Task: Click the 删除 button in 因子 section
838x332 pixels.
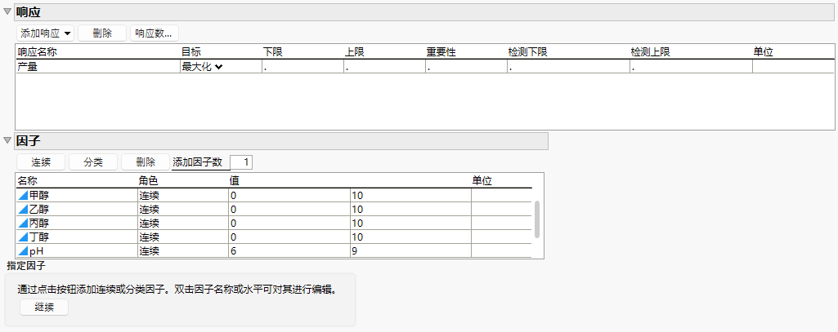Action: 145,162
